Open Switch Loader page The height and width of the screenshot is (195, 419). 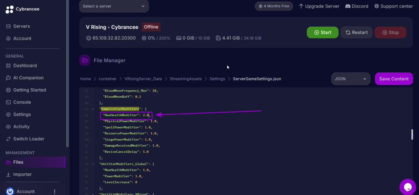[29, 139]
